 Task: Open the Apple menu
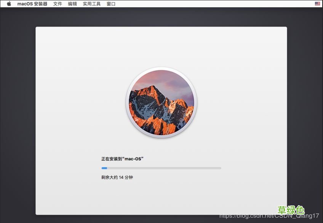[9, 4]
